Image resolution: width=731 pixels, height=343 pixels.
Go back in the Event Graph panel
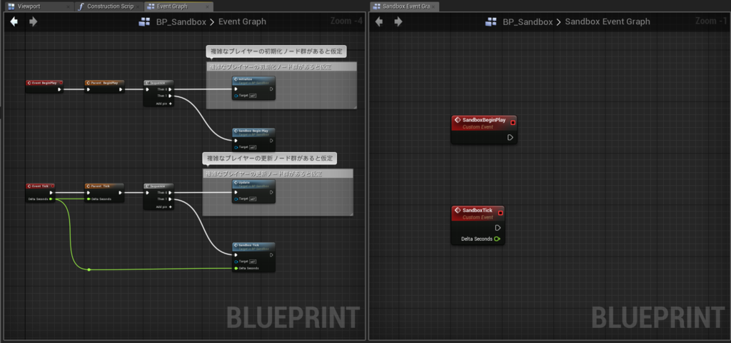[14, 21]
